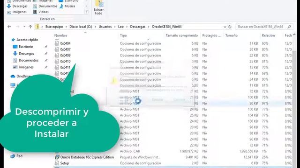Image resolution: width=300 pixels, height=168 pixels.
Task: Choose Documentos in ribbon destination list
Action: pos(45,6)
